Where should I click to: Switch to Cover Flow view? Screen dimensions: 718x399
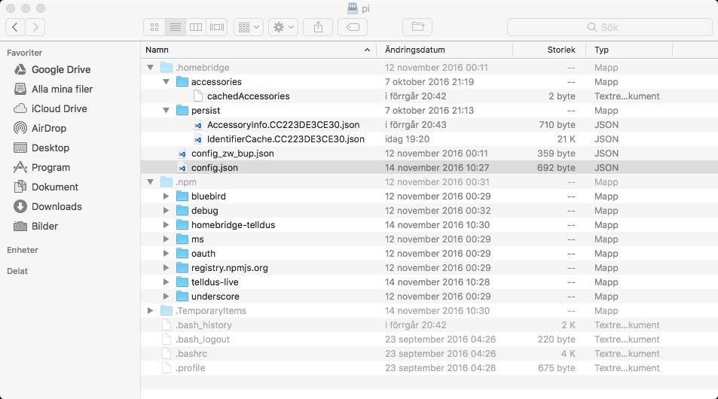point(217,27)
